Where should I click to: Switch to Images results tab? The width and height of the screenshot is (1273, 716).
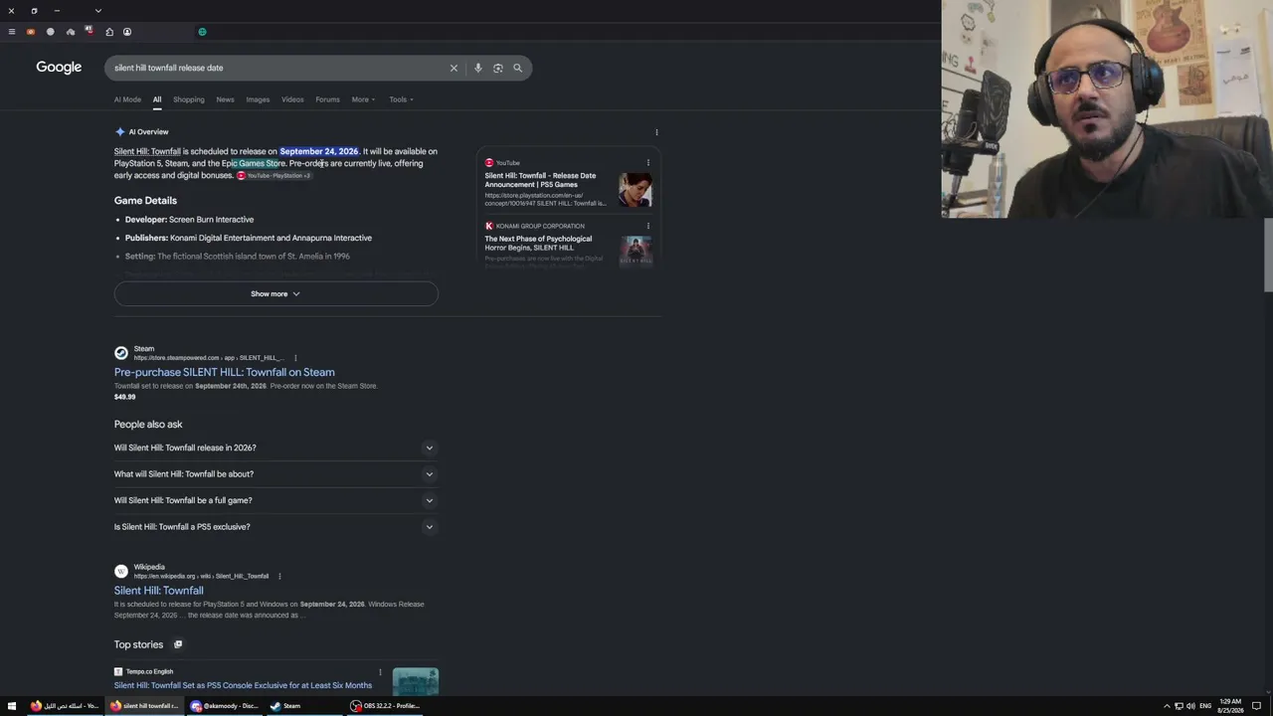258,99
